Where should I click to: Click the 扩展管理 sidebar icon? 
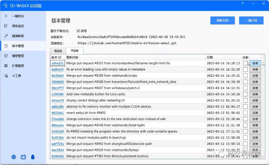(6, 66)
